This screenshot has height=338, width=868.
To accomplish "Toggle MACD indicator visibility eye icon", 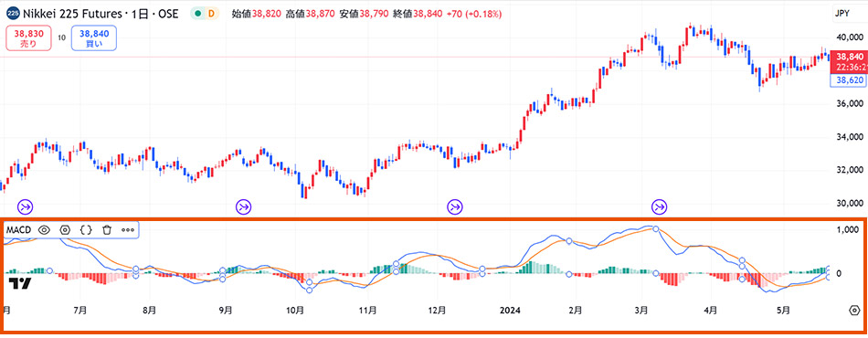I will click(44, 229).
